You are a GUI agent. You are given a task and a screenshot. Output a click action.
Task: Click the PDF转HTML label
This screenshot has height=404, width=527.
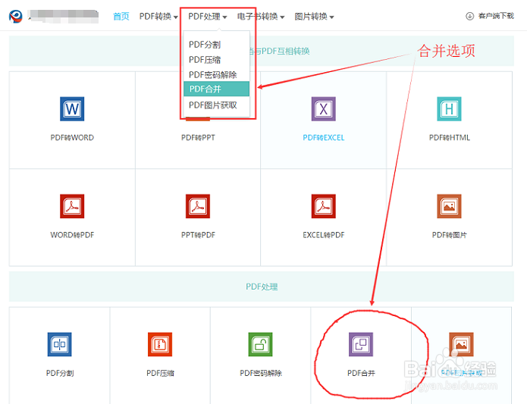450,138
